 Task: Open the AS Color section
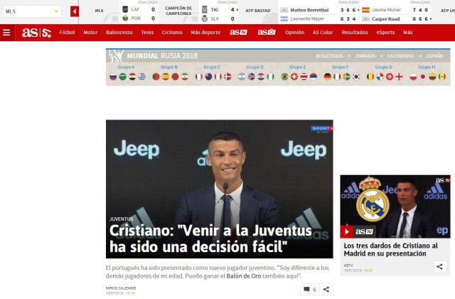pos(323,32)
